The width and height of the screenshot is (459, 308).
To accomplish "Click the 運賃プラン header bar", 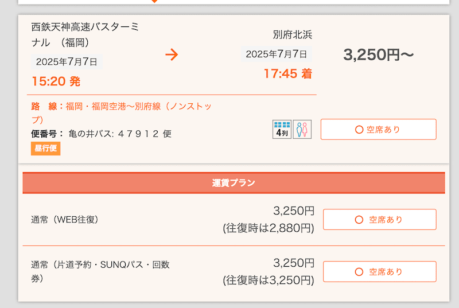I will [x=234, y=183].
